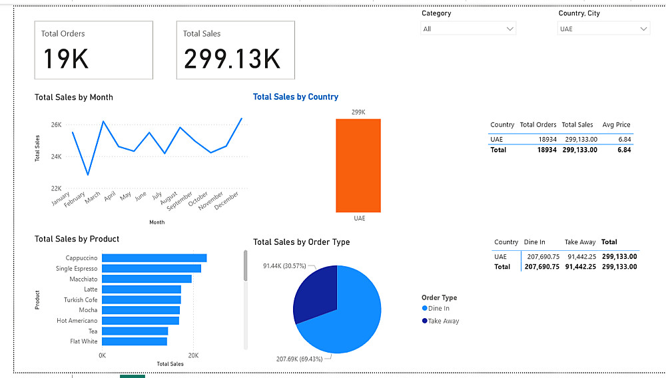Select the Total Sales 299.13K card

point(236,50)
